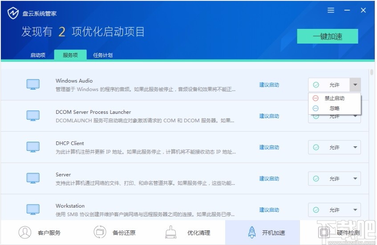Click 建议启动 link for DCOM Server Process Launcher
Screen dimensions: 377x245
coord(269,116)
